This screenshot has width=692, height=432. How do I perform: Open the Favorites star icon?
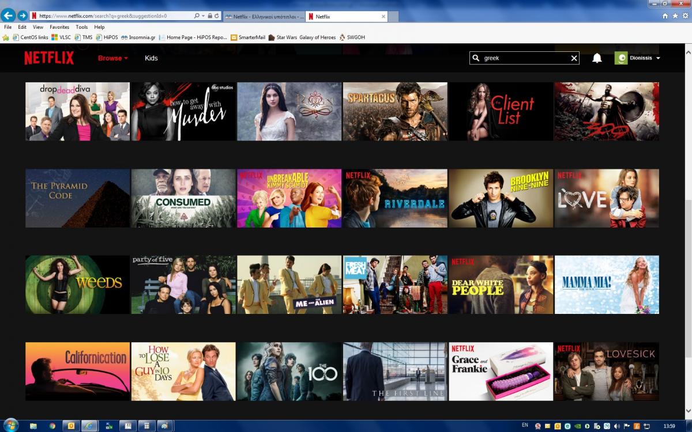click(675, 16)
